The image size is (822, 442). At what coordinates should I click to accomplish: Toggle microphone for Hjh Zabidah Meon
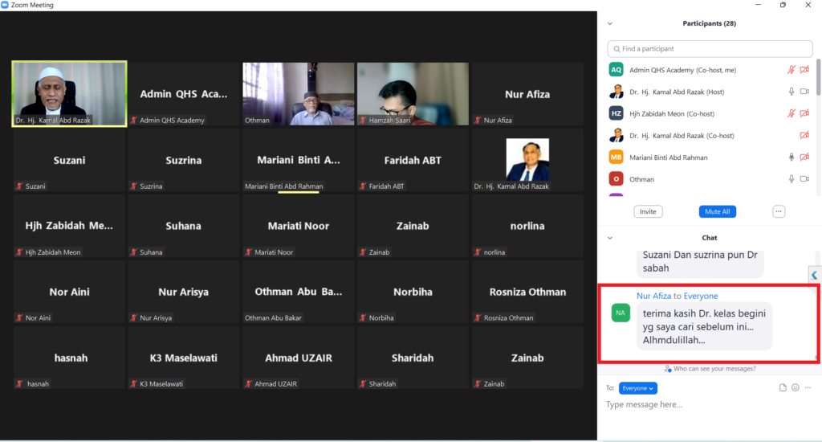pyautogui.click(x=791, y=113)
